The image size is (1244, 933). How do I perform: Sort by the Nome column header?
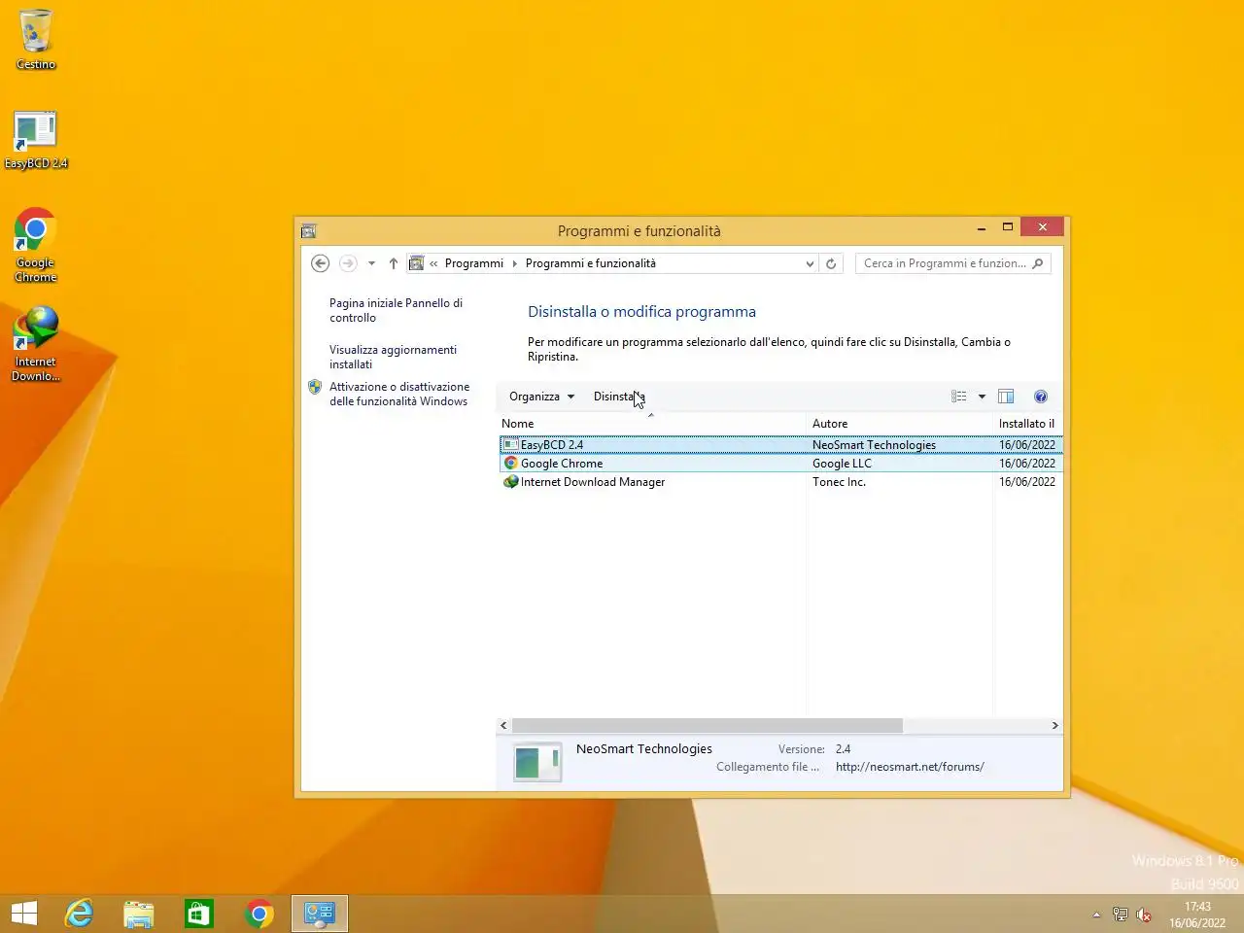(x=651, y=424)
